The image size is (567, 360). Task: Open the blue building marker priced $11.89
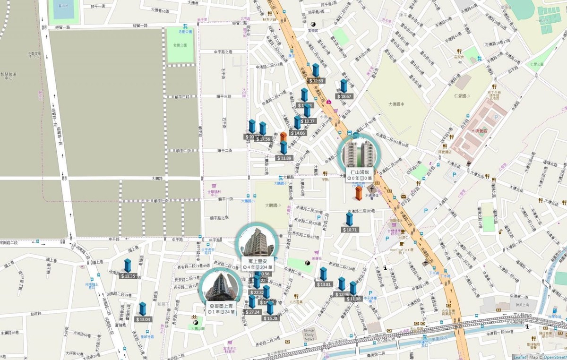click(x=284, y=147)
